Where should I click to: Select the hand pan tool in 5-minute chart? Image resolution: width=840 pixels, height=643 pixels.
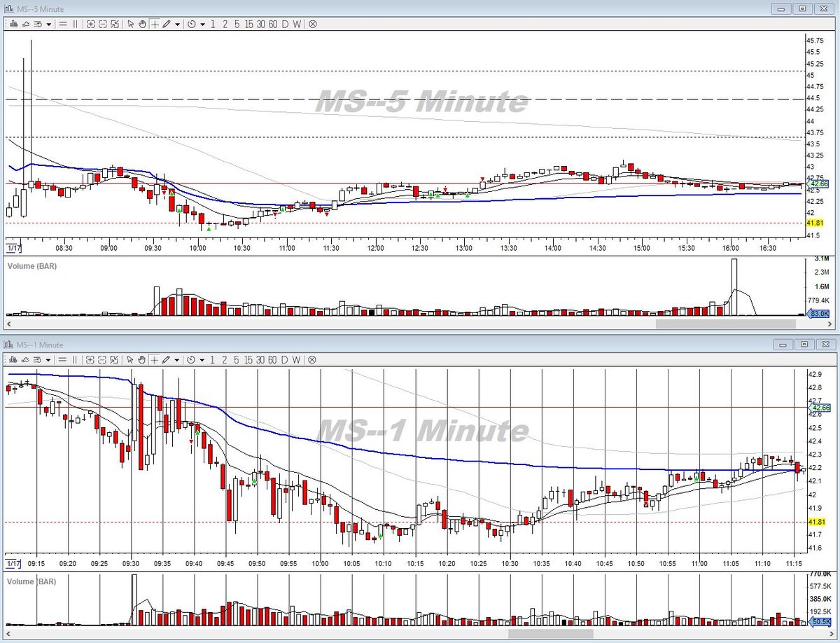(x=142, y=24)
